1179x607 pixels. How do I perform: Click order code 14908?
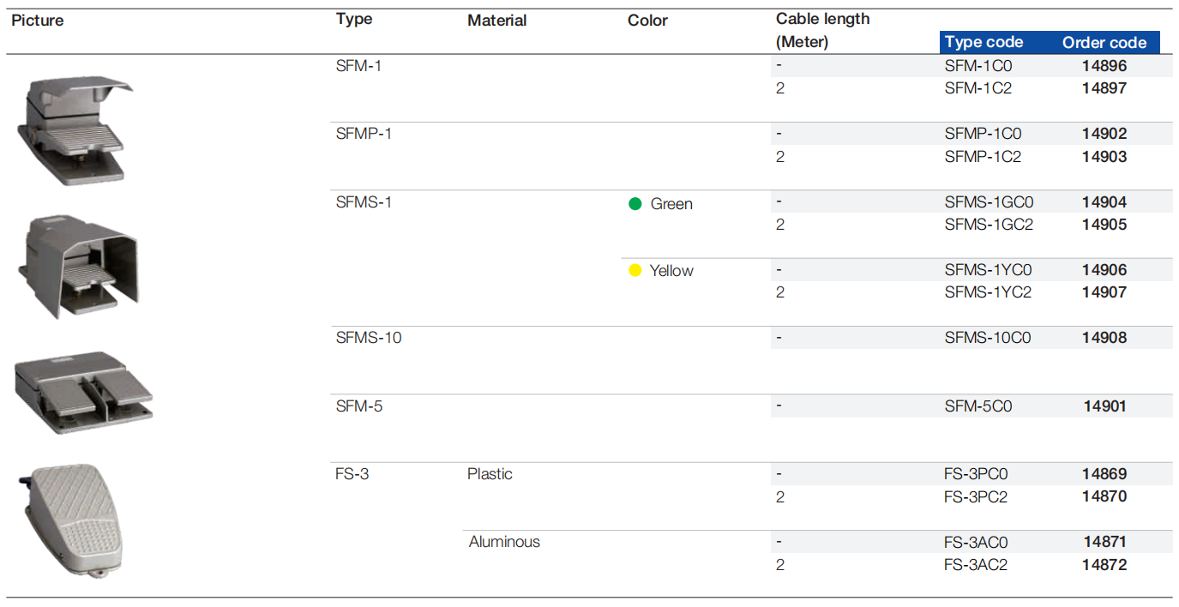pos(1104,338)
